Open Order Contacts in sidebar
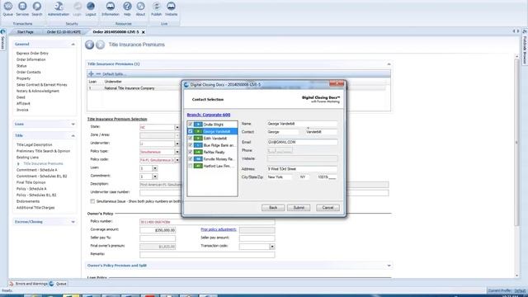This screenshot has height=297, width=528. coord(29,72)
